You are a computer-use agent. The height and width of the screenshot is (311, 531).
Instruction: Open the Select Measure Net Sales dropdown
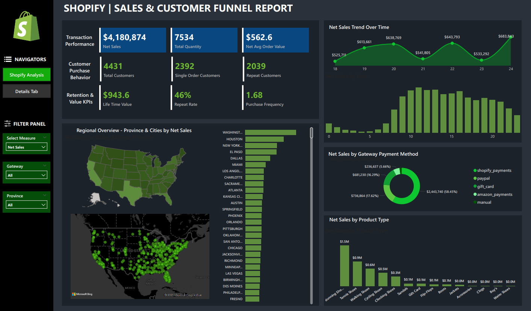click(27, 147)
